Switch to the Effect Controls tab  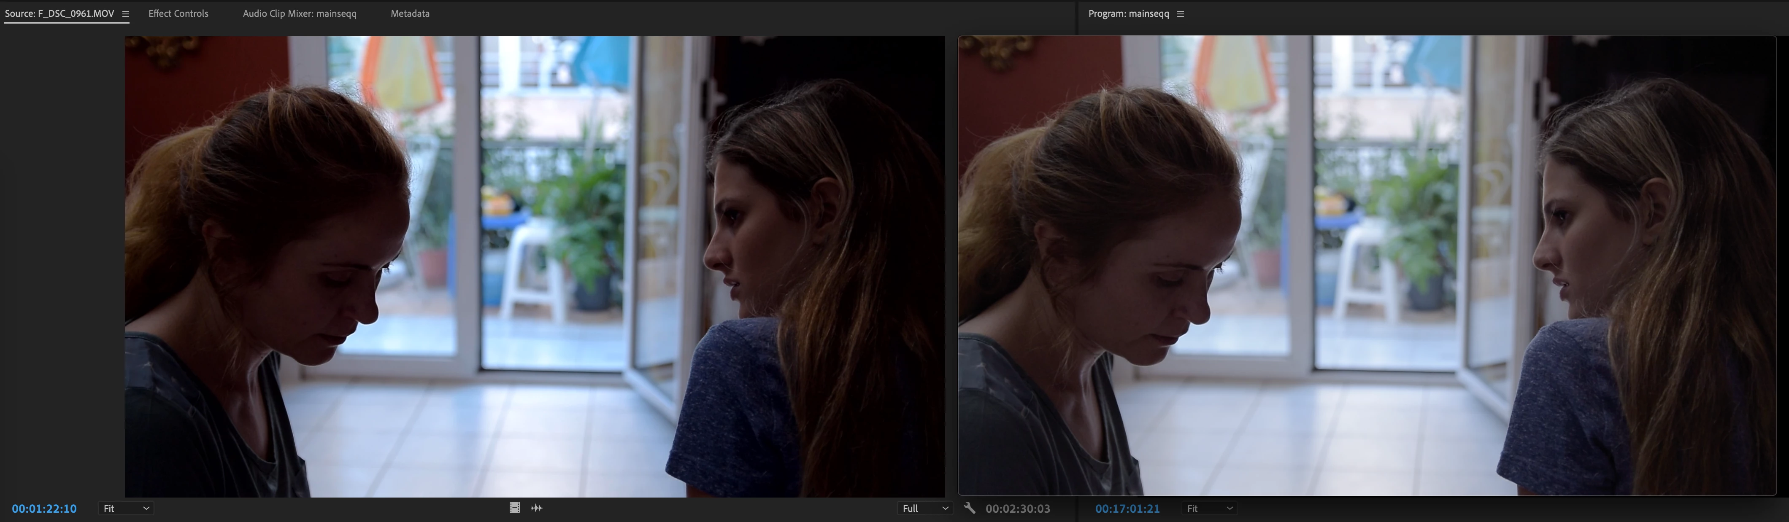(x=178, y=14)
